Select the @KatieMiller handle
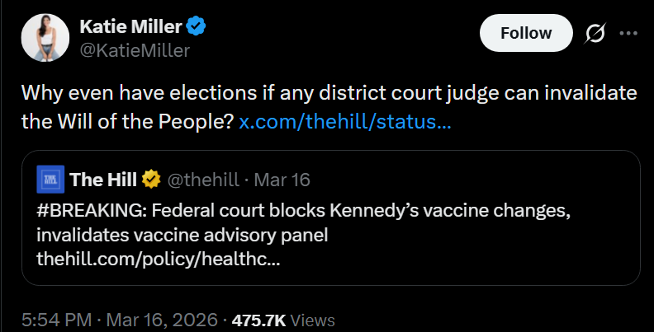This screenshot has height=332, width=654. tap(135, 50)
